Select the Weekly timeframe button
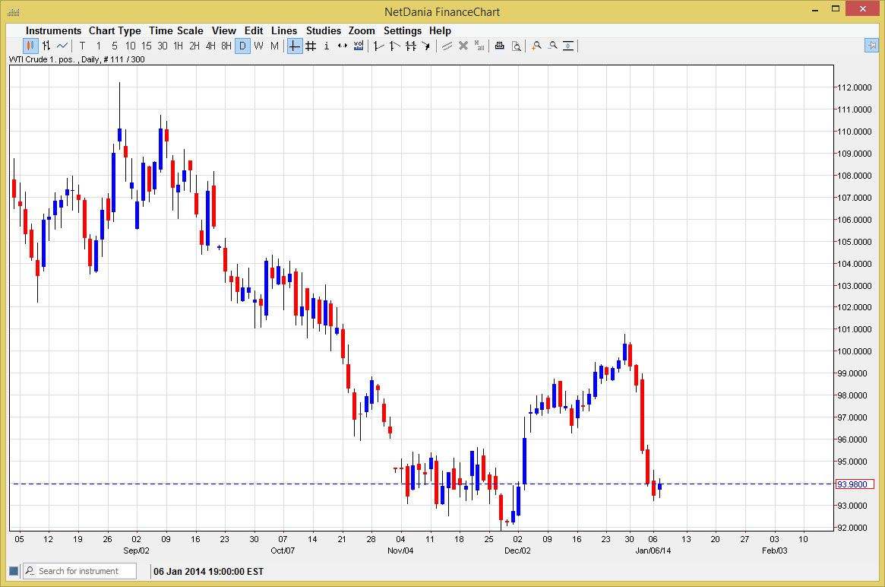This screenshot has width=885, height=587. [258, 46]
